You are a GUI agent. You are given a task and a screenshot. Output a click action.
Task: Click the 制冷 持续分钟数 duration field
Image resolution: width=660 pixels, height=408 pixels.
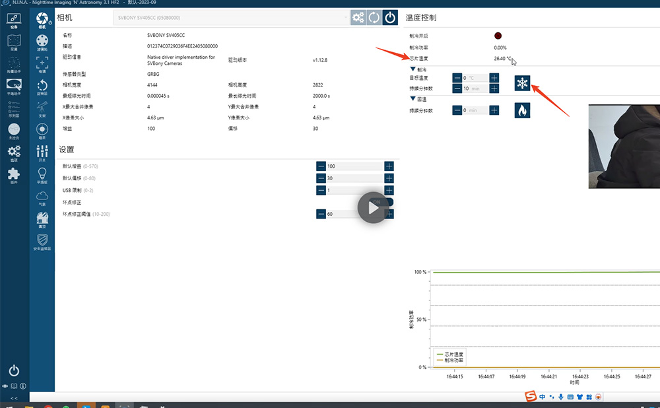(x=475, y=88)
